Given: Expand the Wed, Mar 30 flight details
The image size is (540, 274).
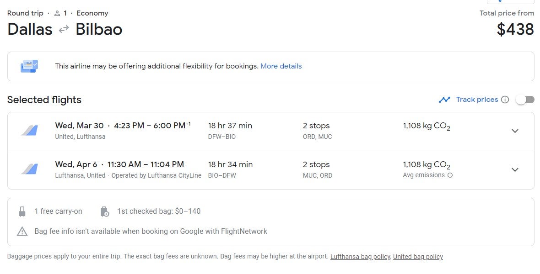Looking at the screenshot, I should (515, 131).
